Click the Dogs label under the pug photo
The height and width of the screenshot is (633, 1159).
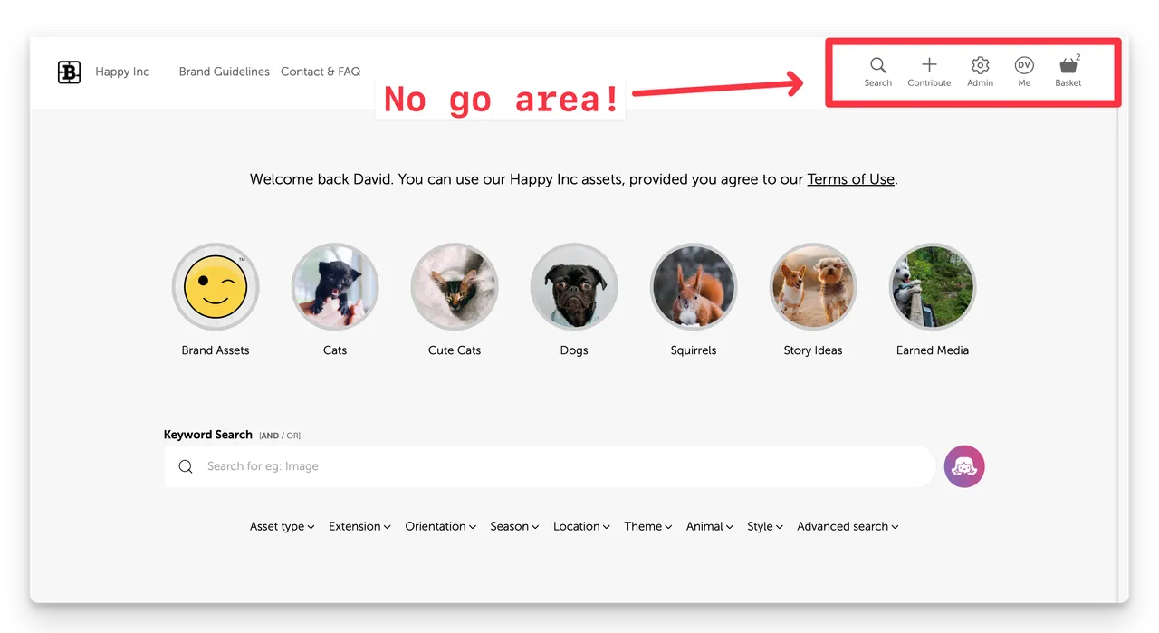tap(574, 350)
